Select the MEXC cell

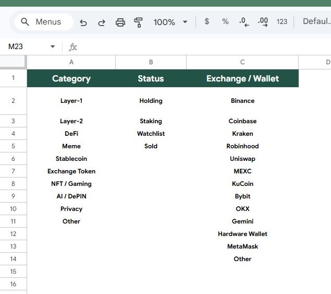pyautogui.click(x=242, y=171)
